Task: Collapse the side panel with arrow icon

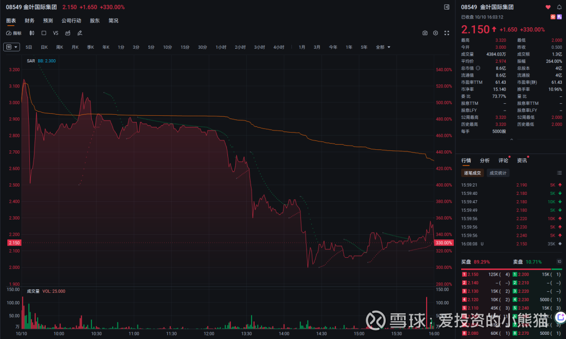Action: [447, 7]
